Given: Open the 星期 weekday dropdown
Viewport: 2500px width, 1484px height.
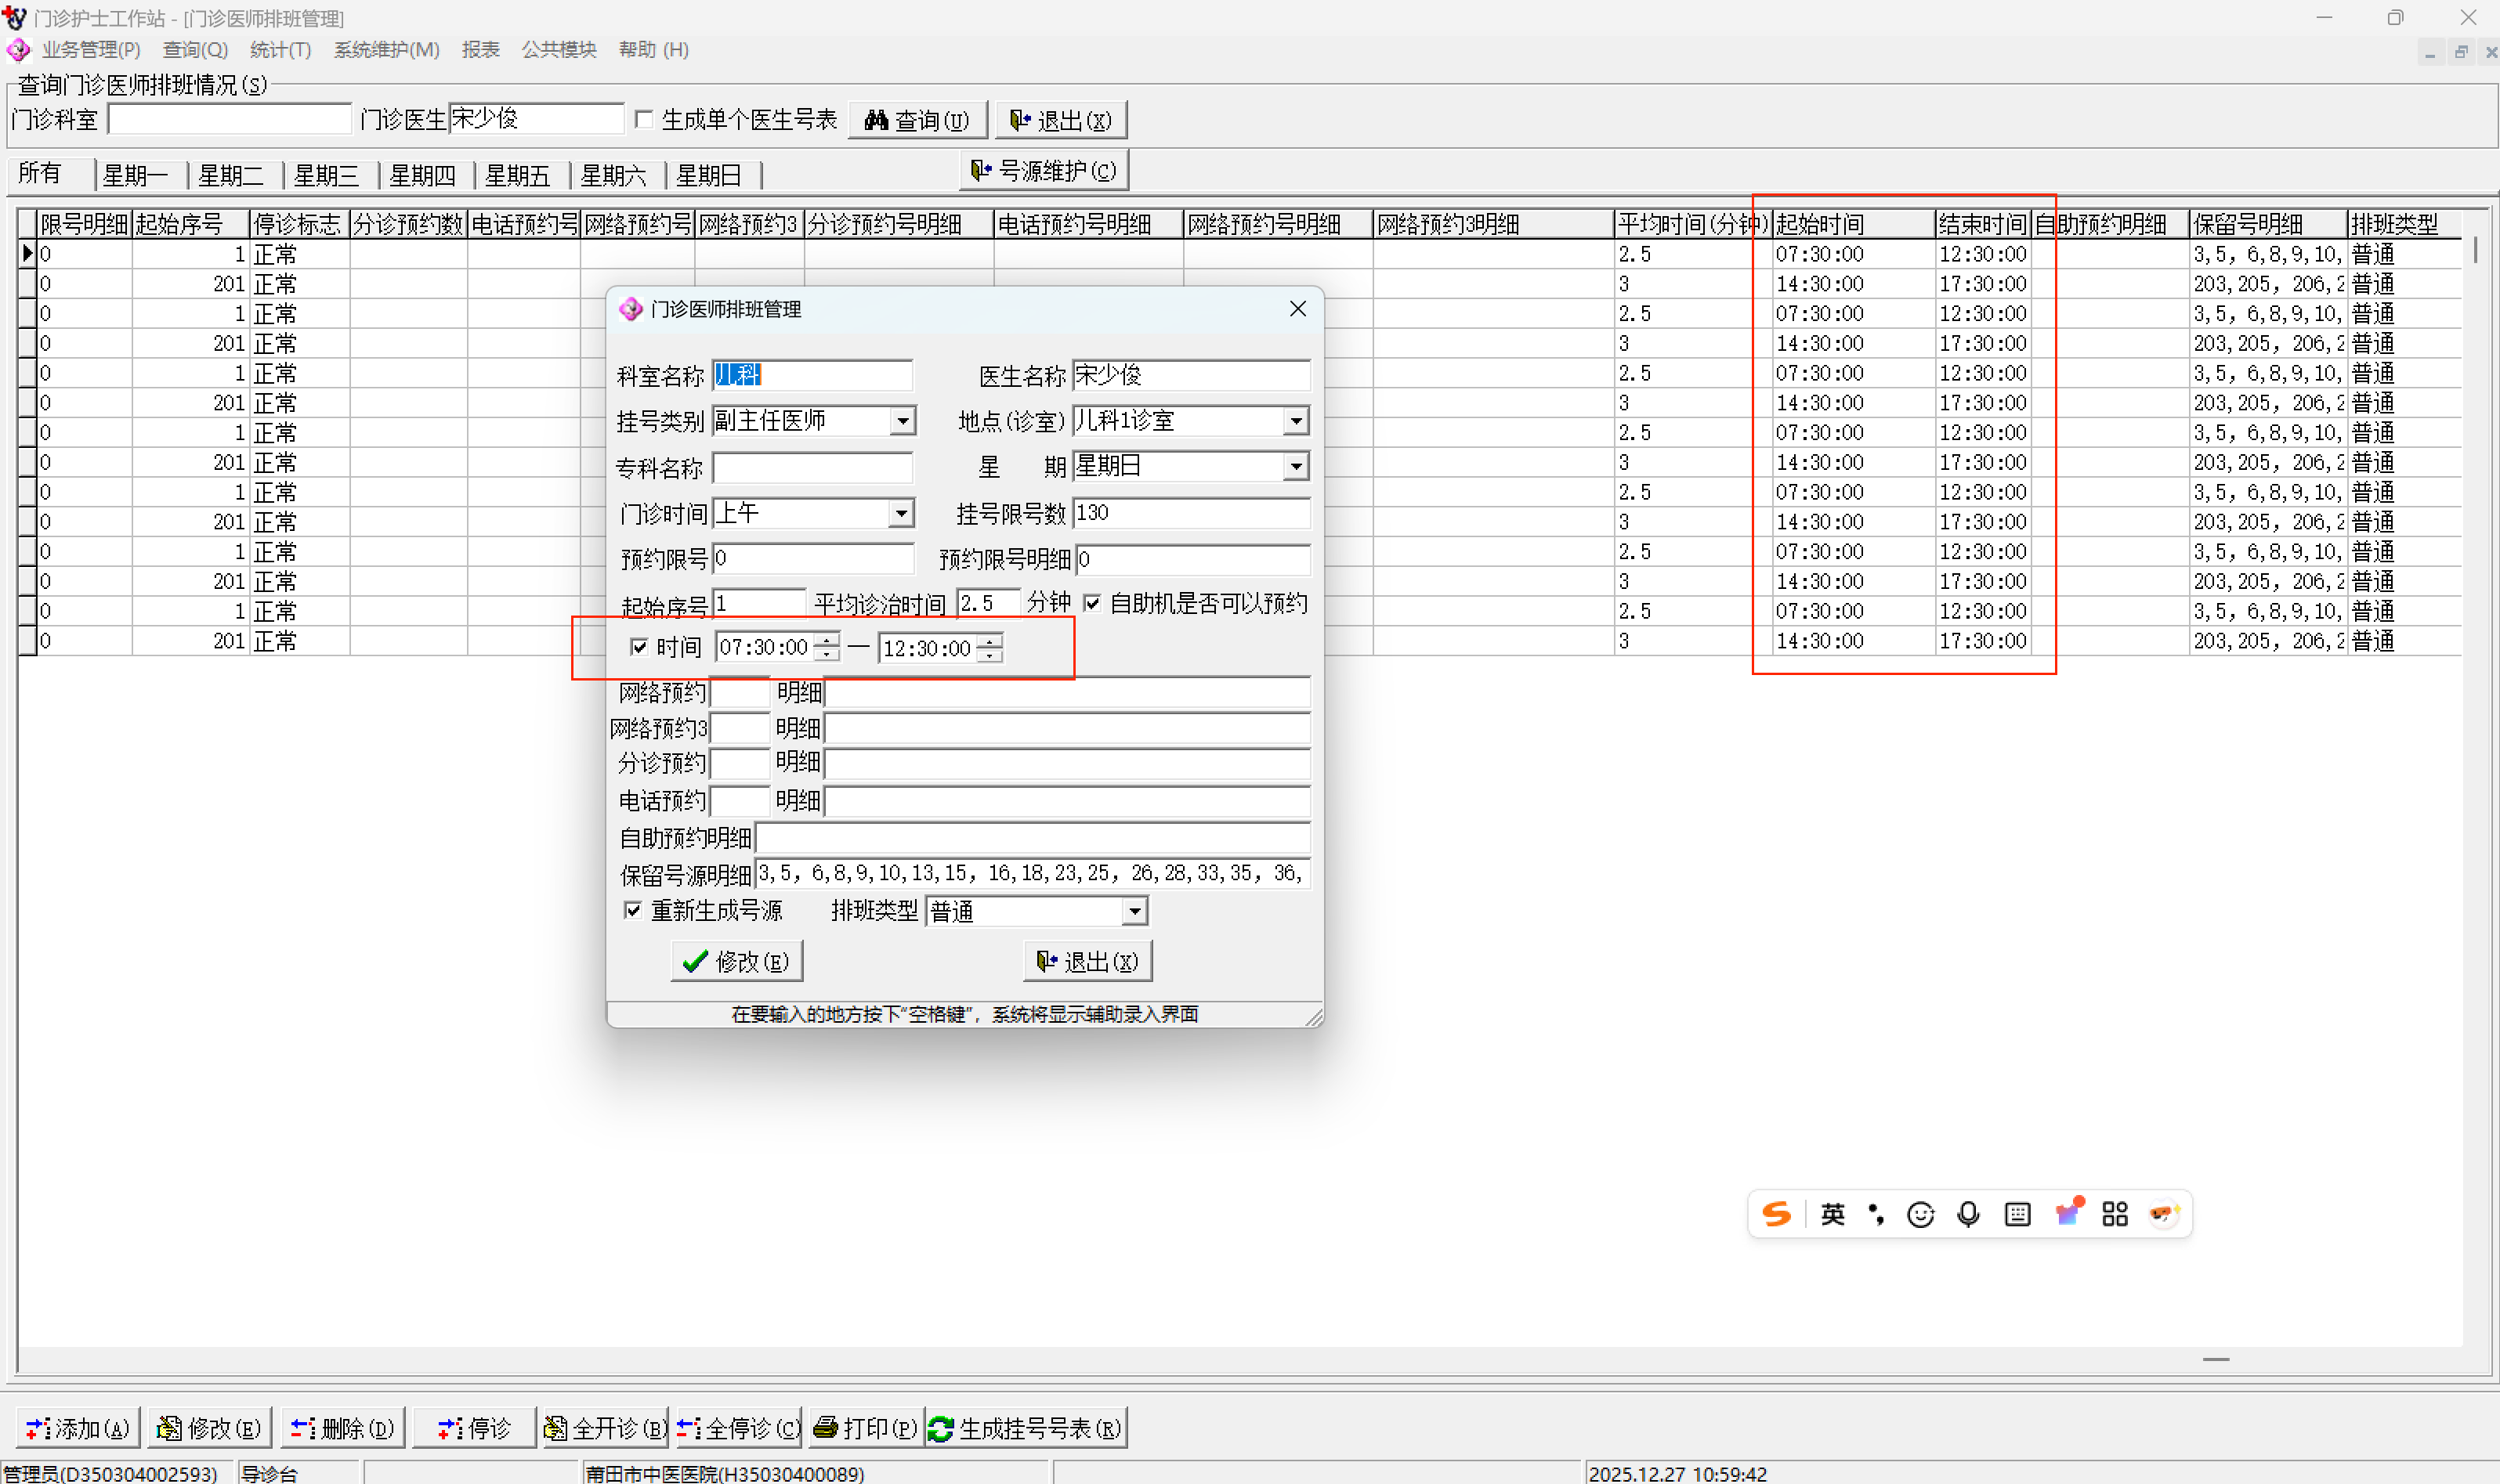Looking at the screenshot, I should tap(1296, 466).
